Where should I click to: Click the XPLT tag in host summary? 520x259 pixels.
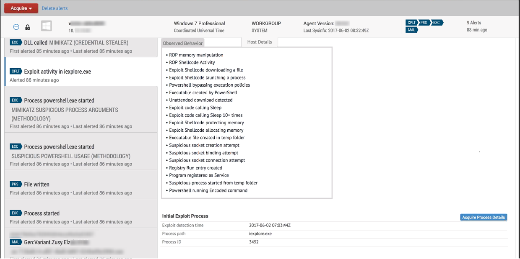click(x=412, y=23)
